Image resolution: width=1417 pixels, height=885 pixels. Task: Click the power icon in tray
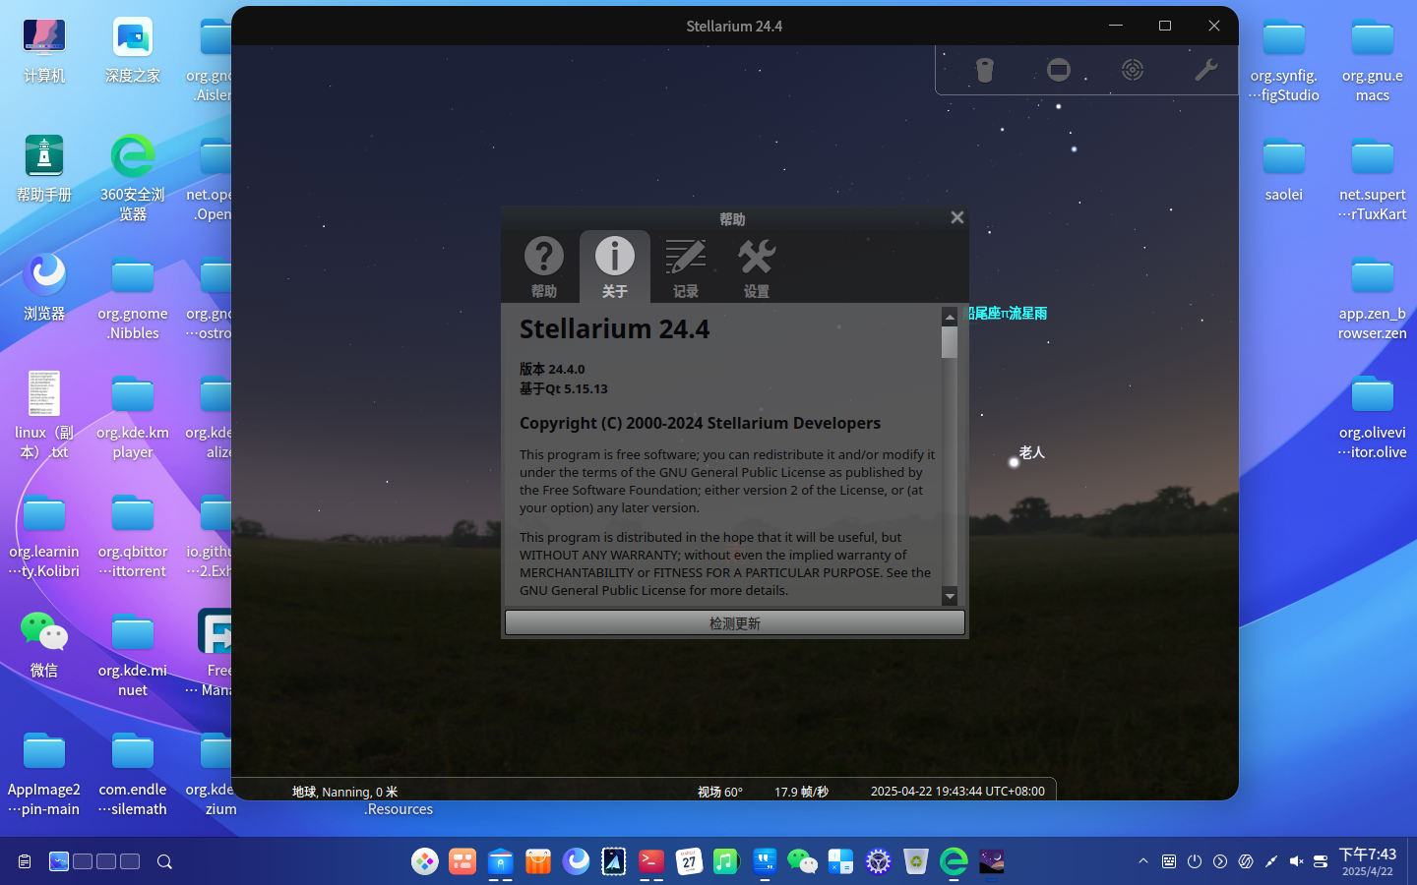[1195, 861]
